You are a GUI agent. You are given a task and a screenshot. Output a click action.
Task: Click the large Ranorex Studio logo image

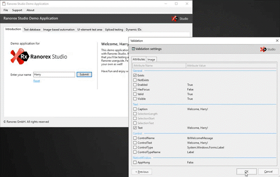pyautogui.click(x=38, y=56)
